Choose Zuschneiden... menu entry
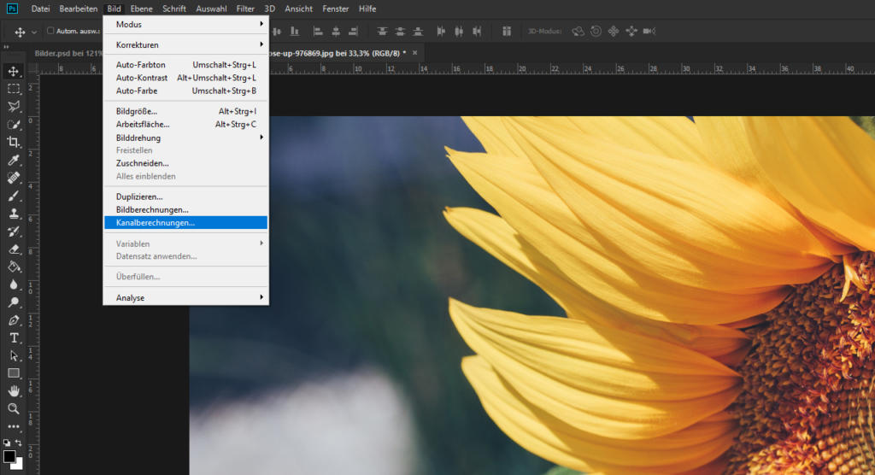This screenshot has height=475, width=875. point(185,163)
